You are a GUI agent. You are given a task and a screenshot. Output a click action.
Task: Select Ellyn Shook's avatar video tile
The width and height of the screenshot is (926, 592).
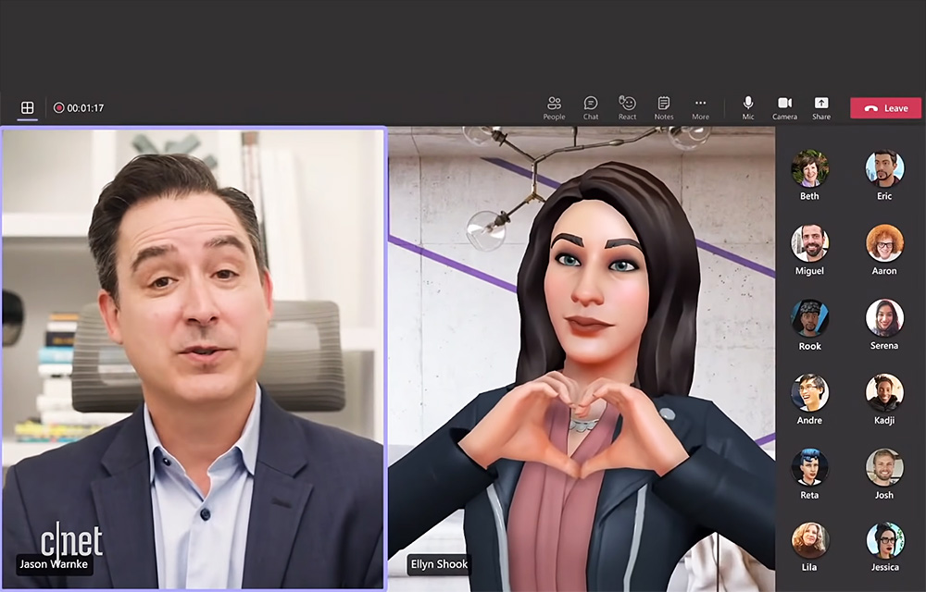582,359
